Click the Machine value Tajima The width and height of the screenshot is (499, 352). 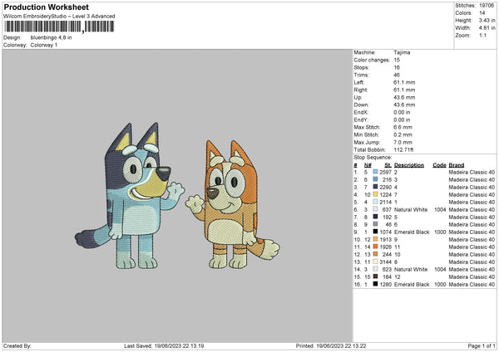pyautogui.click(x=402, y=52)
